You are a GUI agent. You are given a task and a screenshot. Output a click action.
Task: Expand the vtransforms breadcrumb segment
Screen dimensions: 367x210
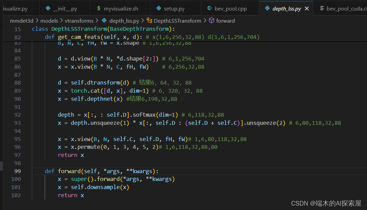79,21
